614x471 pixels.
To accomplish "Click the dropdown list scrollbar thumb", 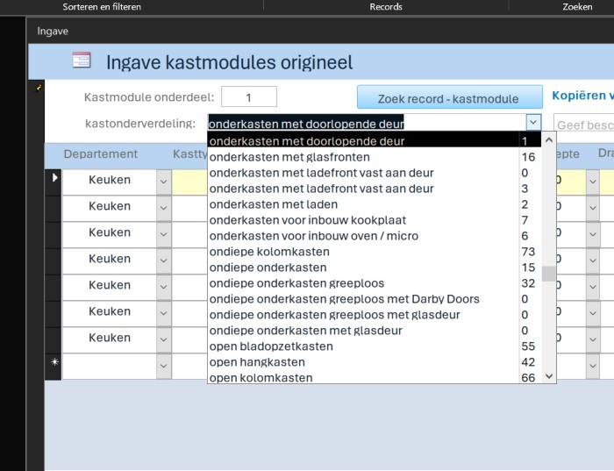I will coord(549,274).
